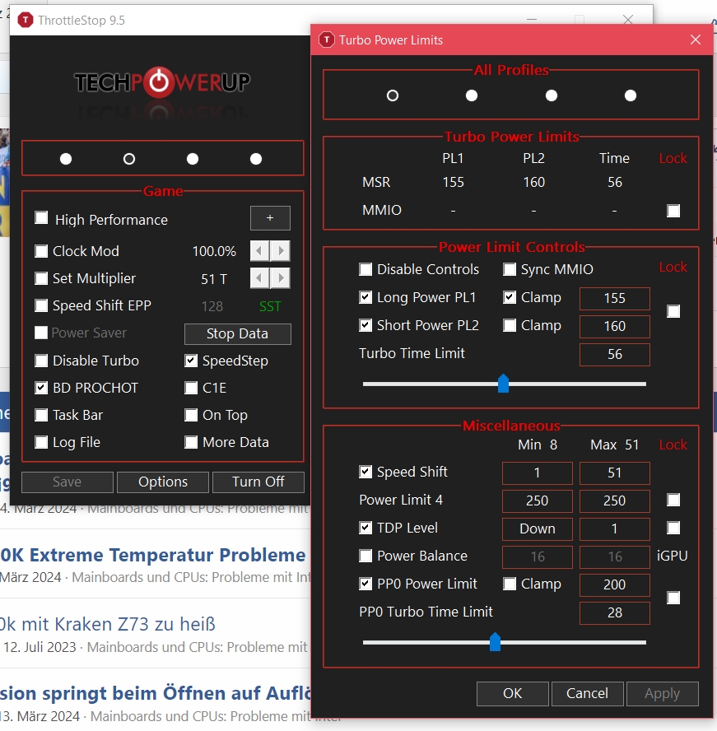Enable On Top checkbox
717x731 pixels.
pyautogui.click(x=191, y=415)
